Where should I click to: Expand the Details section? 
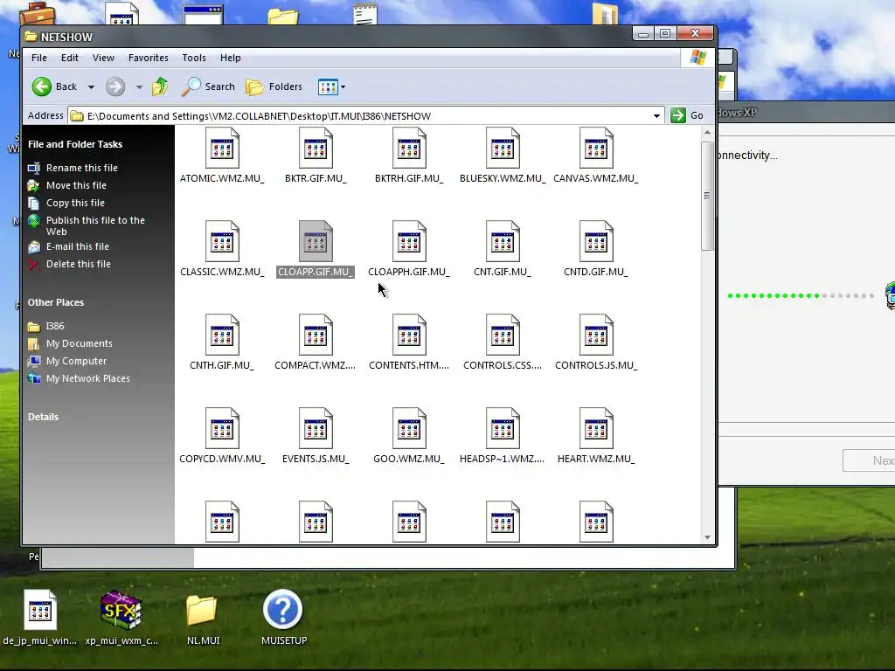[x=43, y=417]
